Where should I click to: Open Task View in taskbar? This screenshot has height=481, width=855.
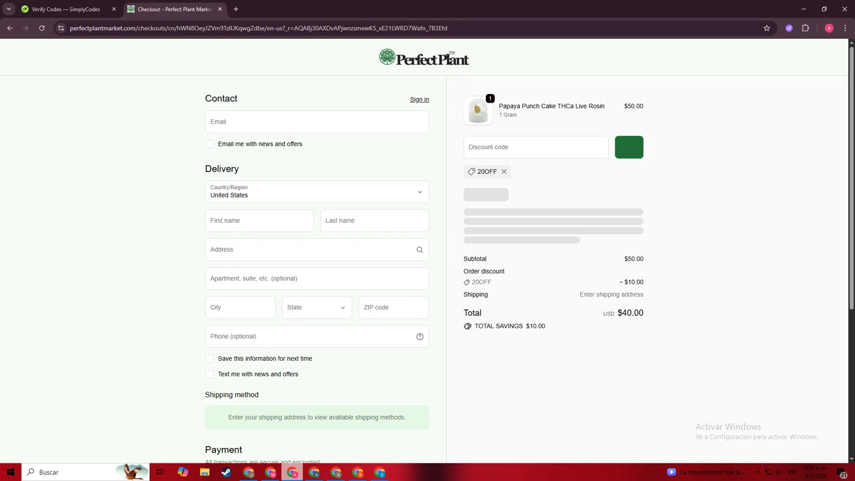pyautogui.click(x=160, y=472)
